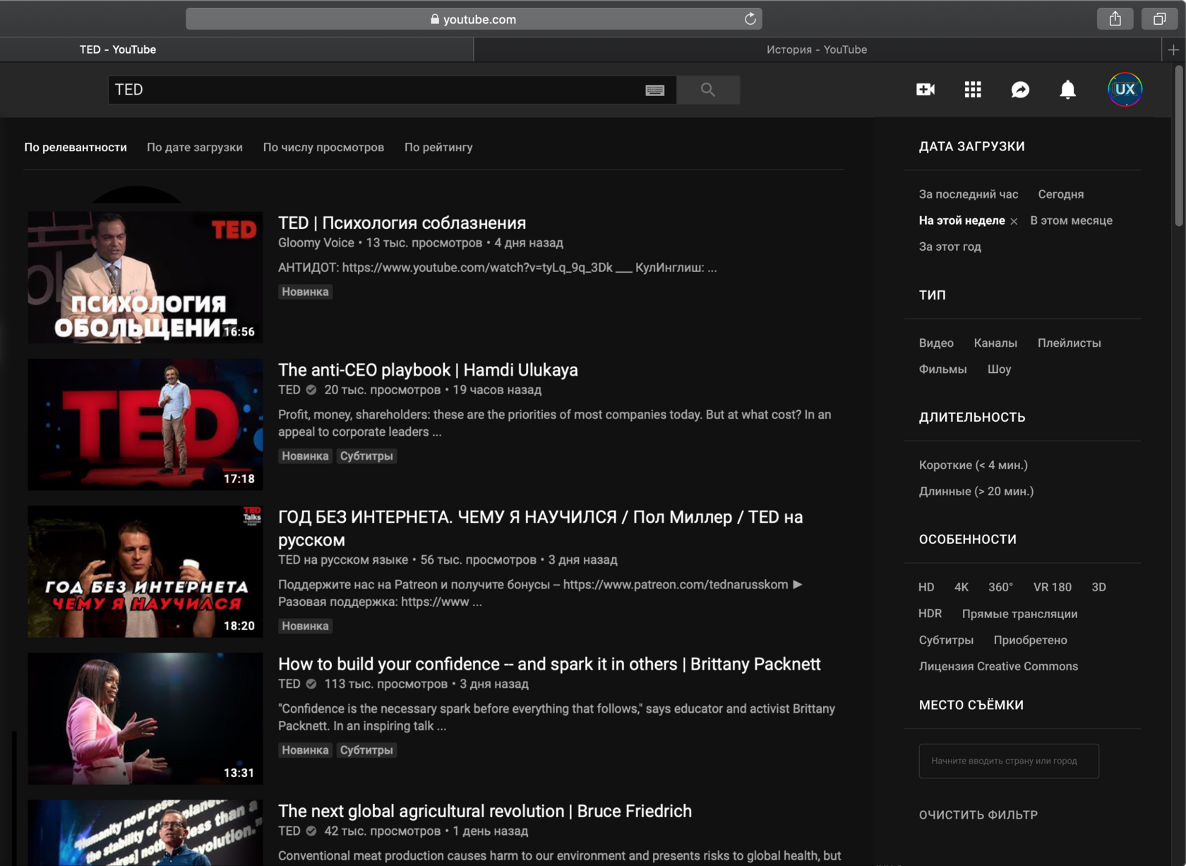Filter by 'За этот год'

pyautogui.click(x=950, y=247)
